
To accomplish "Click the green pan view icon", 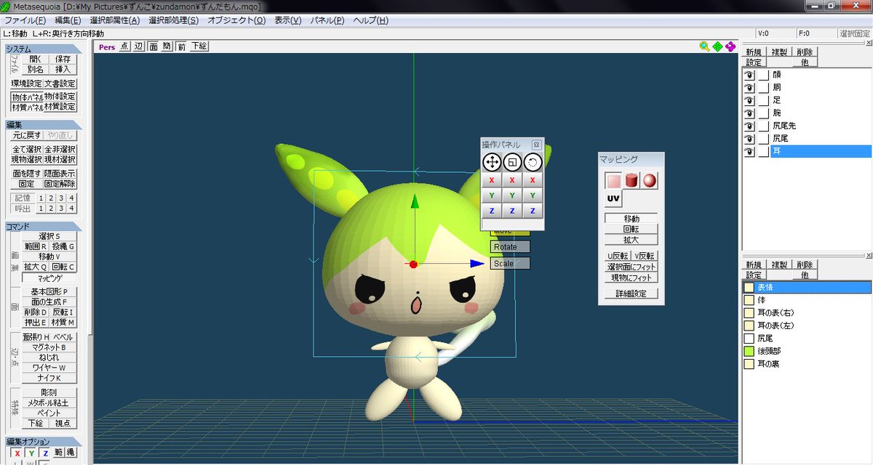I will (x=717, y=46).
